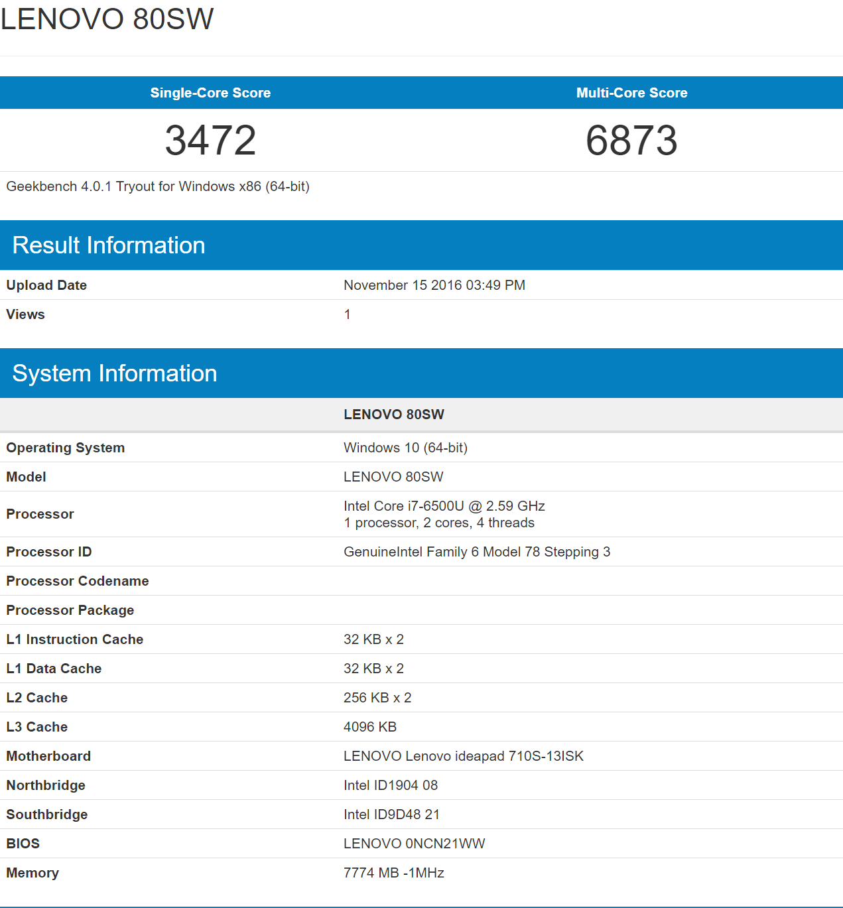Viewport: 843px width, 908px height.
Task: Select the Processor Codename label
Action: (x=78, y=581)
